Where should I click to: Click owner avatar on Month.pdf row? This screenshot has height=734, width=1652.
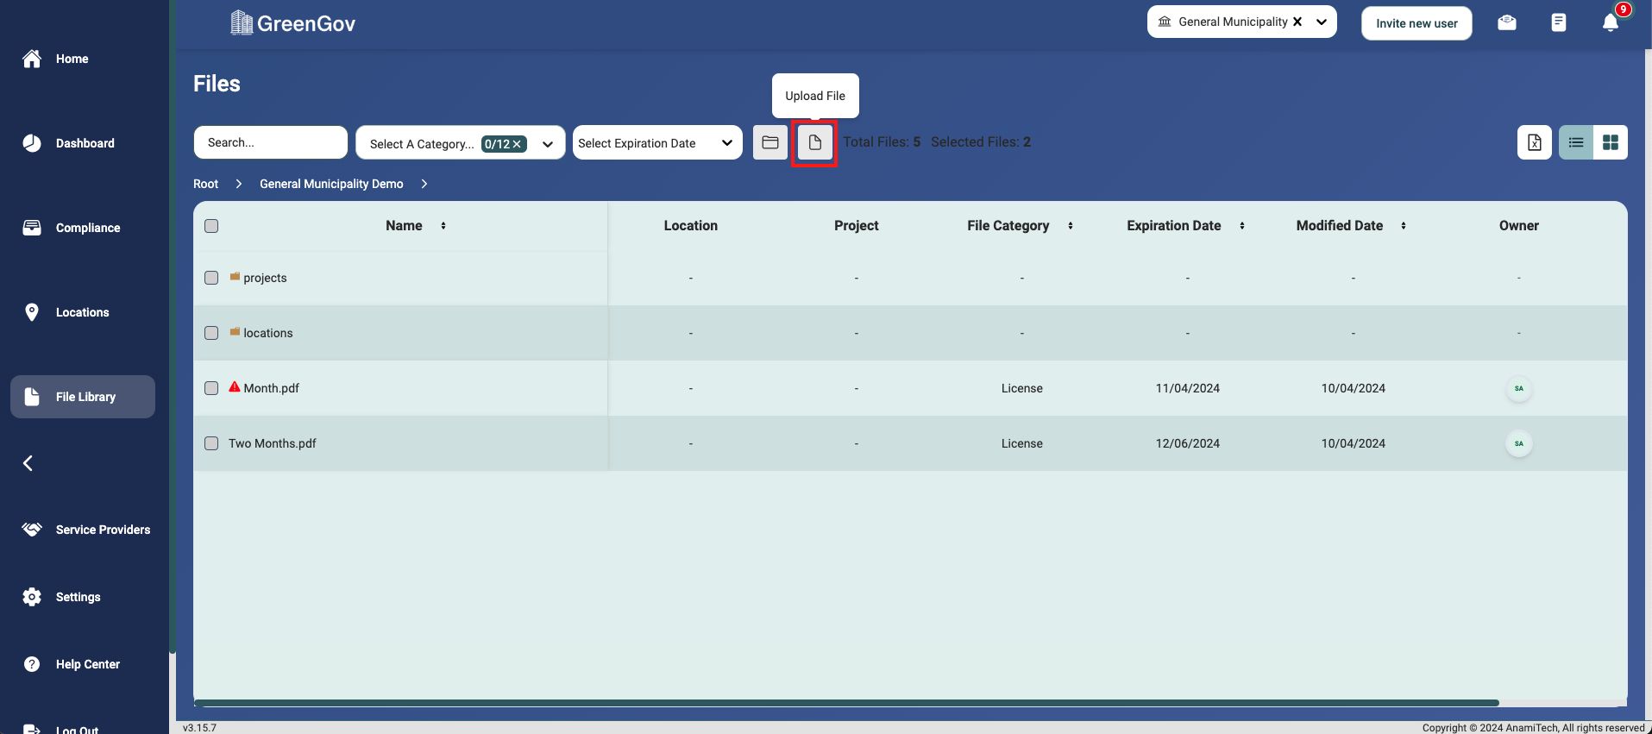point(1519,388)
